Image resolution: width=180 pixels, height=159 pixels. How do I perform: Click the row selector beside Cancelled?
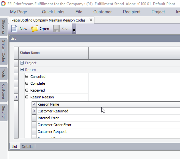click(16, 77)
